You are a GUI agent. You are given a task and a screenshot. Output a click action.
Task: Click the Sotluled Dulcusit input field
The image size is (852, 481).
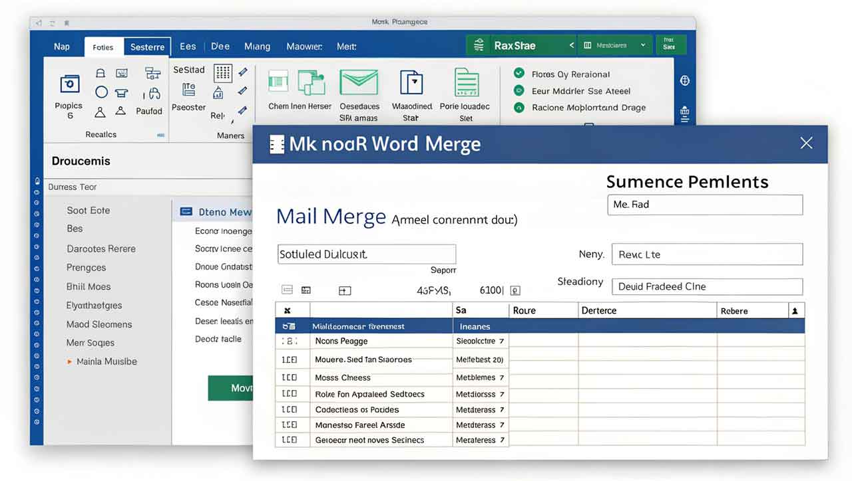pos(367,254)
